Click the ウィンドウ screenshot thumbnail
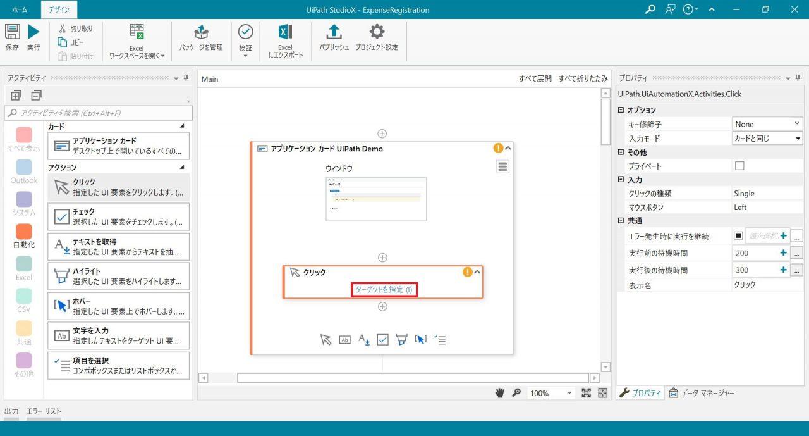 [x=376, y=199]
